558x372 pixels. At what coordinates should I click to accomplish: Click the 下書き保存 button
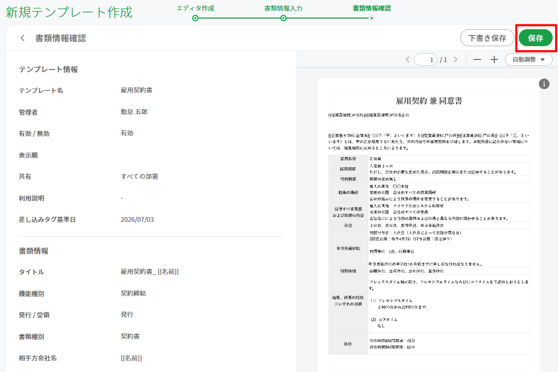tap(487, 38)
